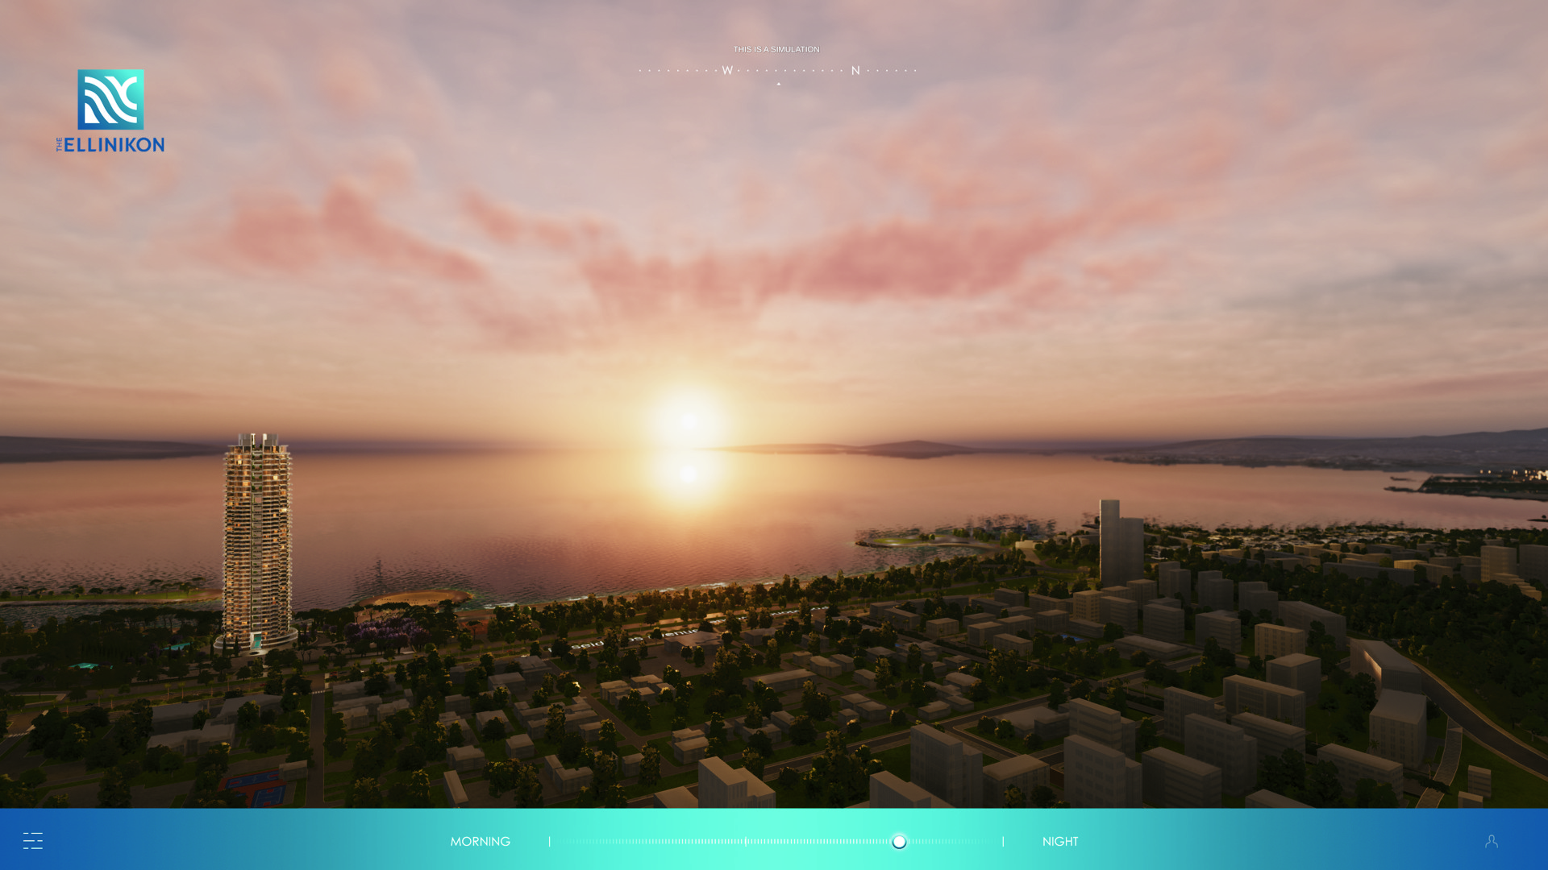Click the time-of-day slider handle
The height and width of the screenshot is (870, 1548).
(899, 841)
